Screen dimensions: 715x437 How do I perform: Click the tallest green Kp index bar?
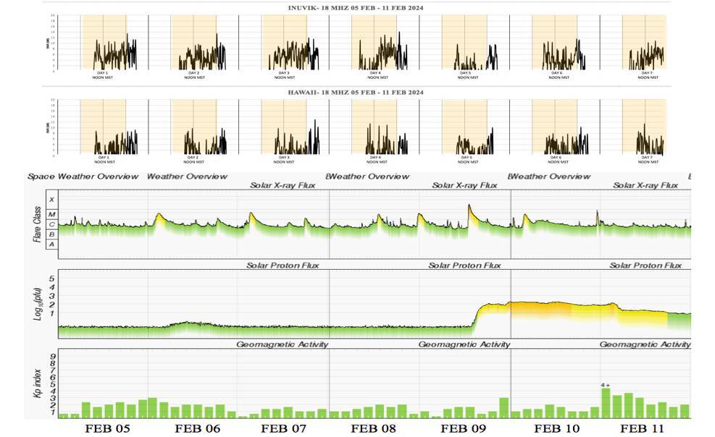click(606, 403)
